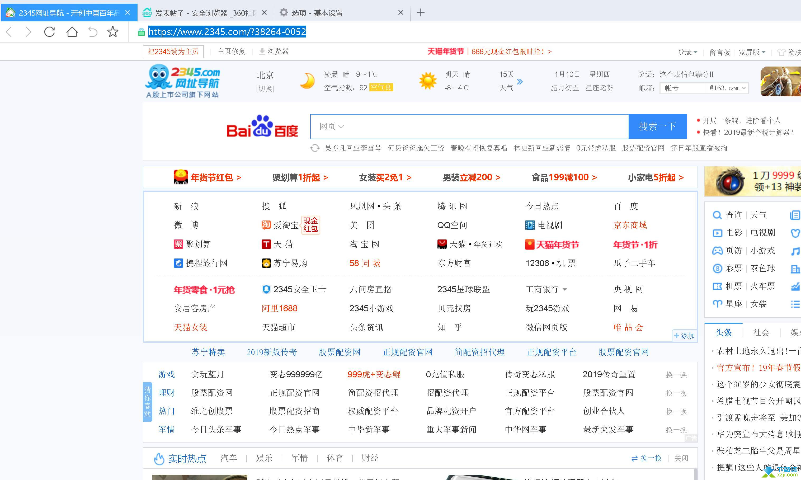801x480 pixels.
Task: Click 浏览器 download link
Action: click(274, 51)
